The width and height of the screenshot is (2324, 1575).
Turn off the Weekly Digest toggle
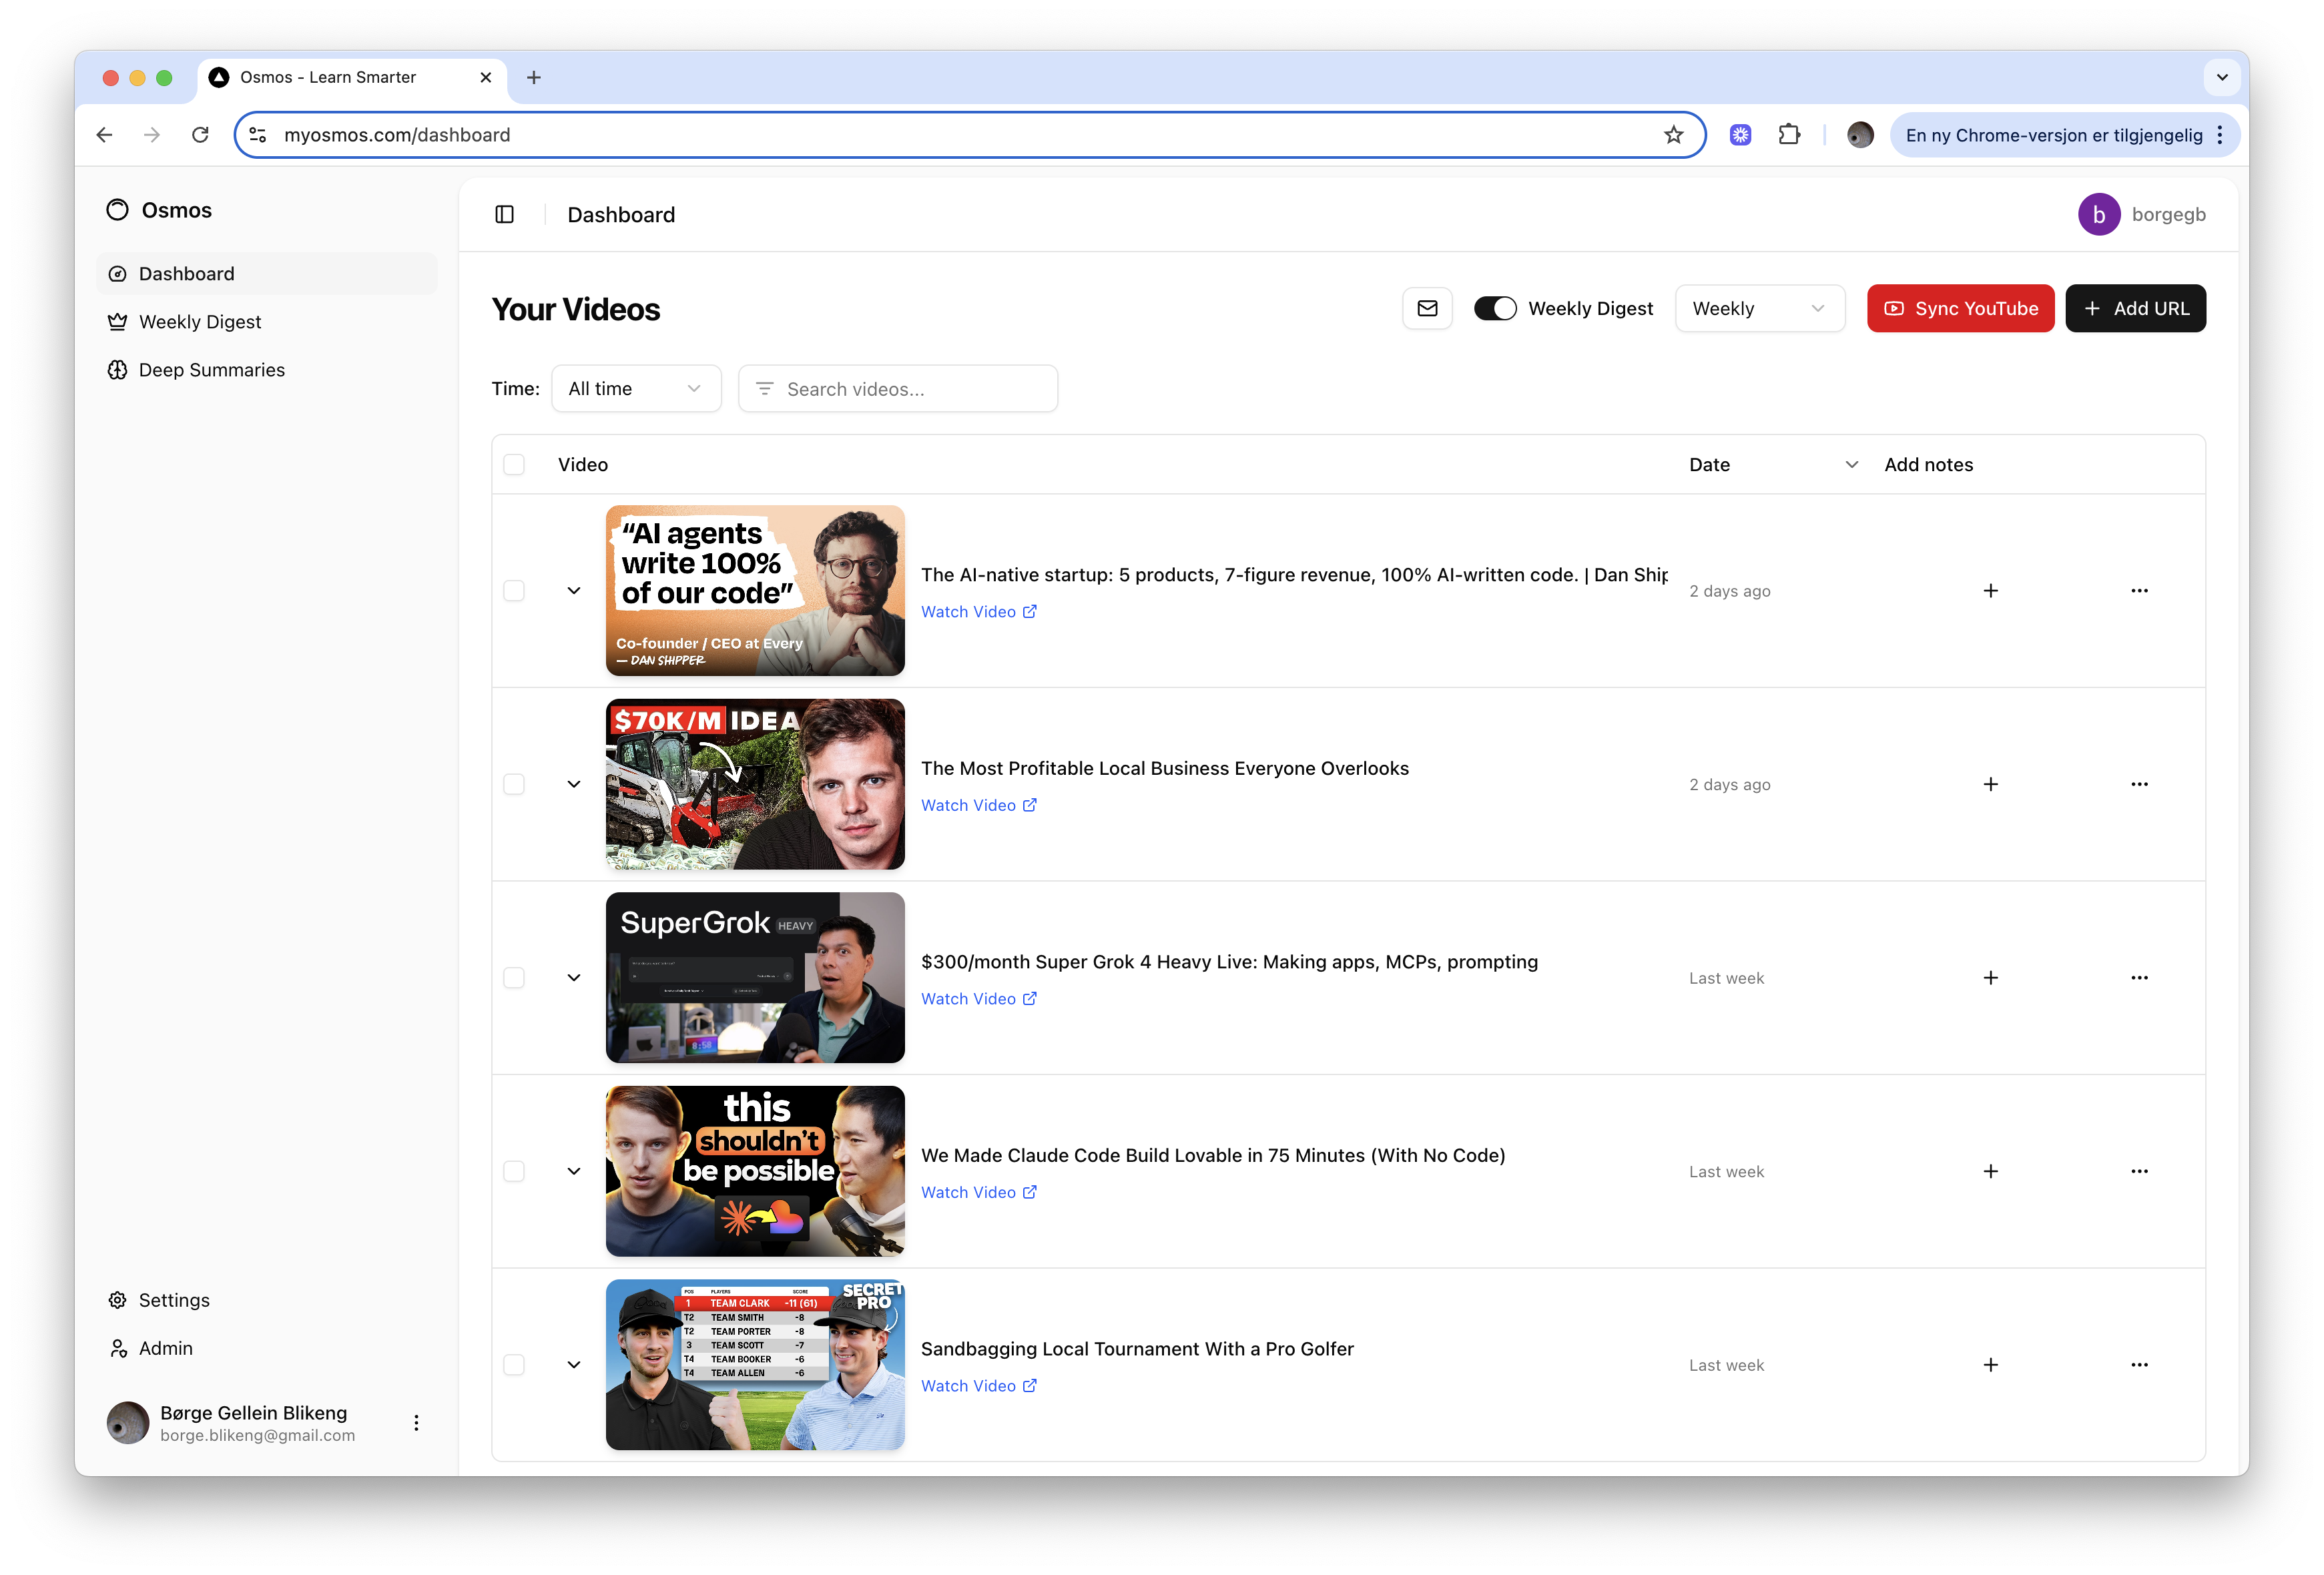1495,308
